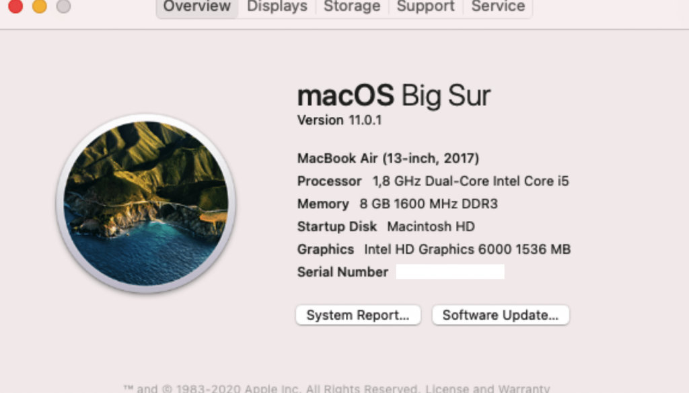Screen dimensions: 689x393
Task: Select the Overview tab
Action: click(x=196, y=7)
